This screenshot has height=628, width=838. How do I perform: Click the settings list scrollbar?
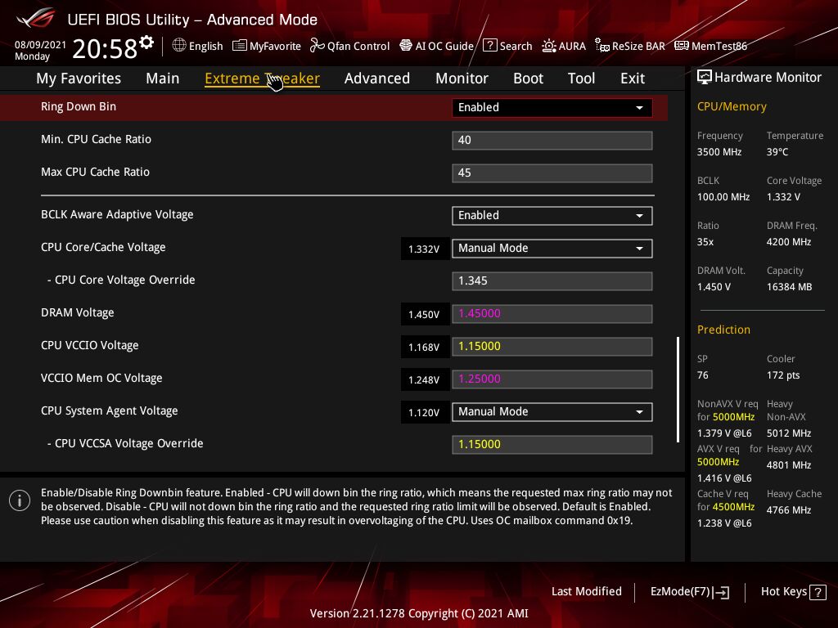[678, 388]
